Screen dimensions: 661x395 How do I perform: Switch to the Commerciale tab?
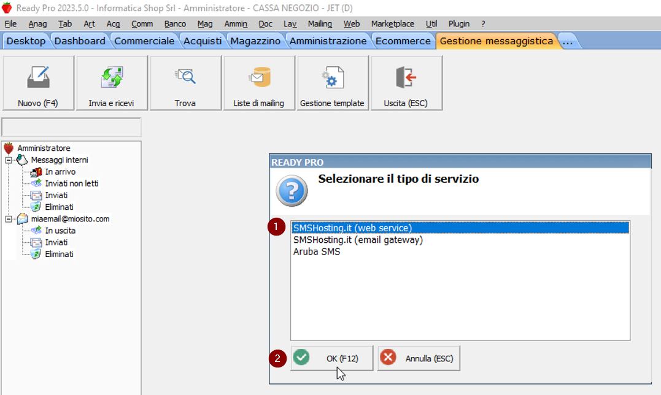pyautogui.click(x=144, y=41)
